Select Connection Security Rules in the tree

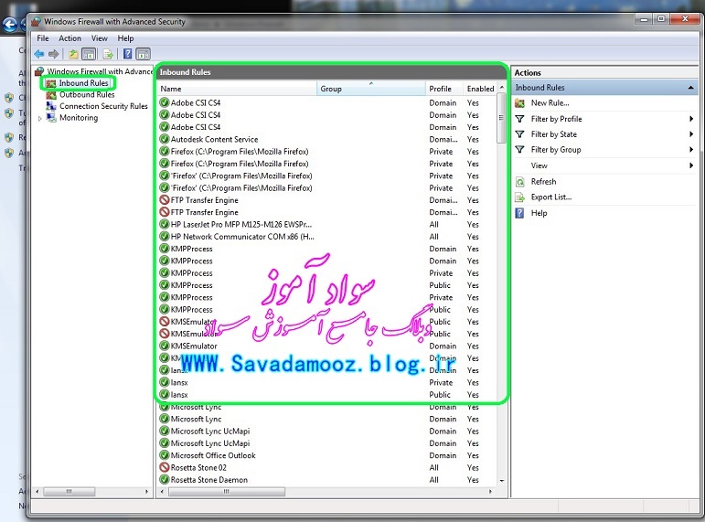coord(104,106)
